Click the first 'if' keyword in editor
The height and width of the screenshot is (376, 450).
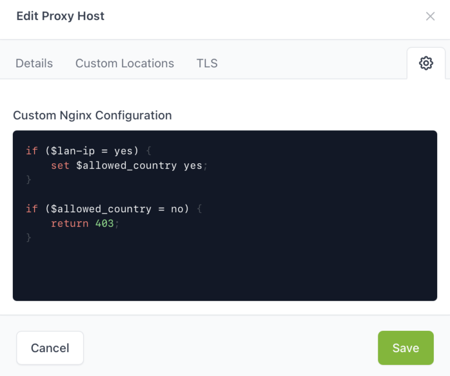click(32, 151)
